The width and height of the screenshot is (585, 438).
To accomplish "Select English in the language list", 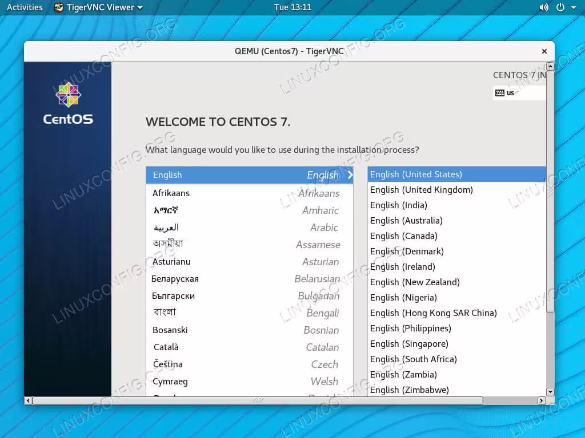I will 249,175.
